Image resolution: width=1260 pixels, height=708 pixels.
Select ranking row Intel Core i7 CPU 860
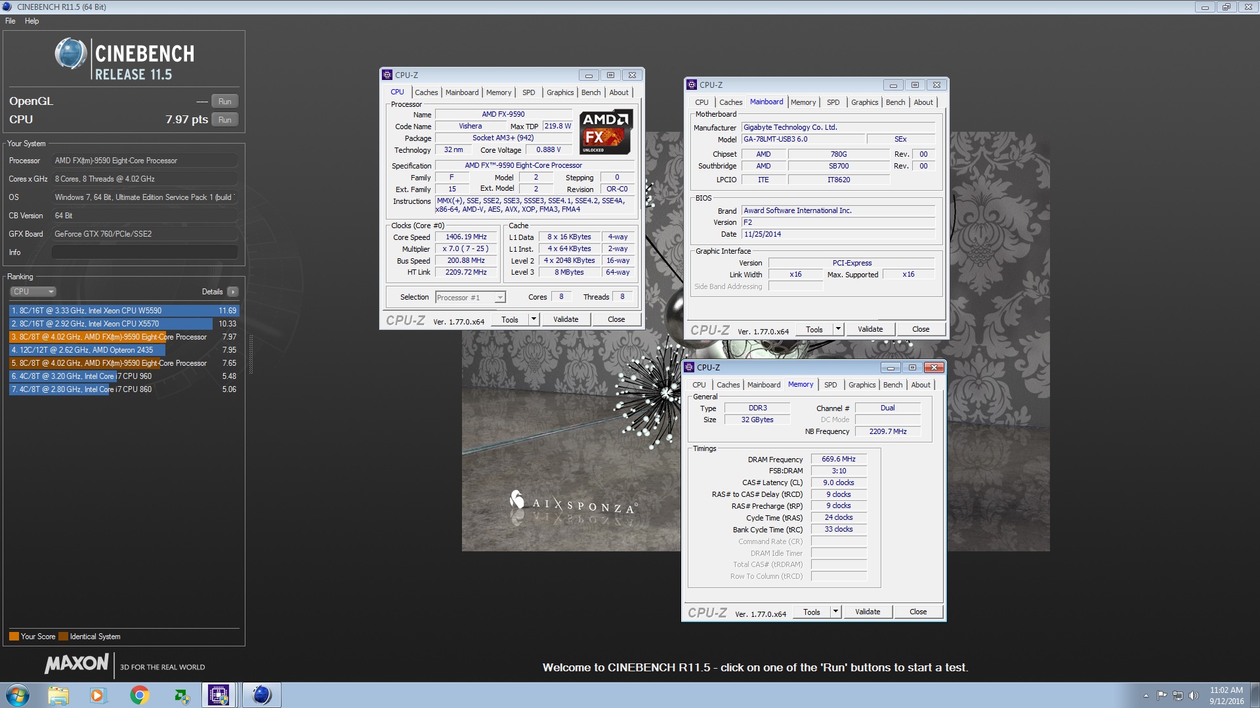124,389
